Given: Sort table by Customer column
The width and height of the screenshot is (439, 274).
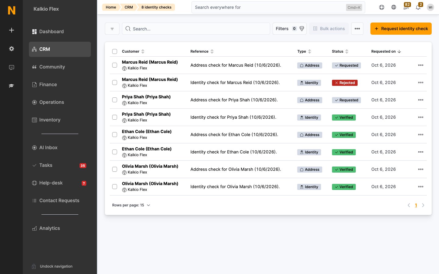Looking at the screenshot, I should click(133, 51).
